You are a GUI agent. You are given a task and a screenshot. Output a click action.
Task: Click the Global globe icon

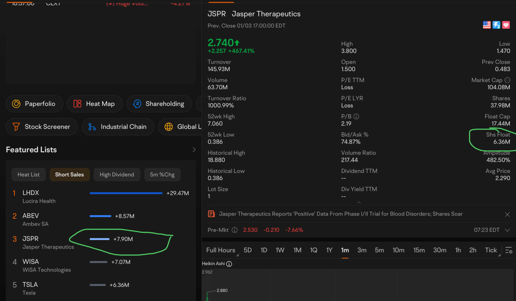click(169, 127)
